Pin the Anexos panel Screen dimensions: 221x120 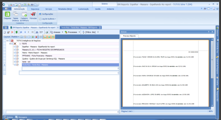(x=209, y=32)
